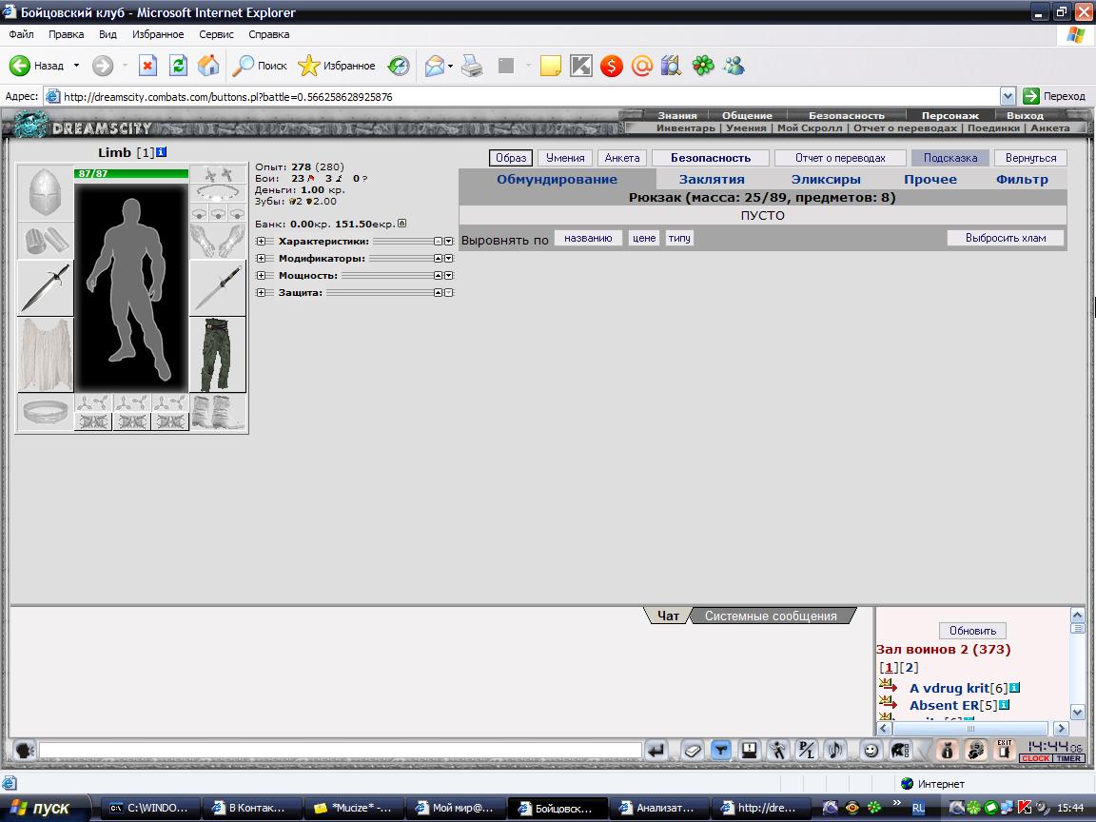Click the пуск Start button

(x=44, y=808)
